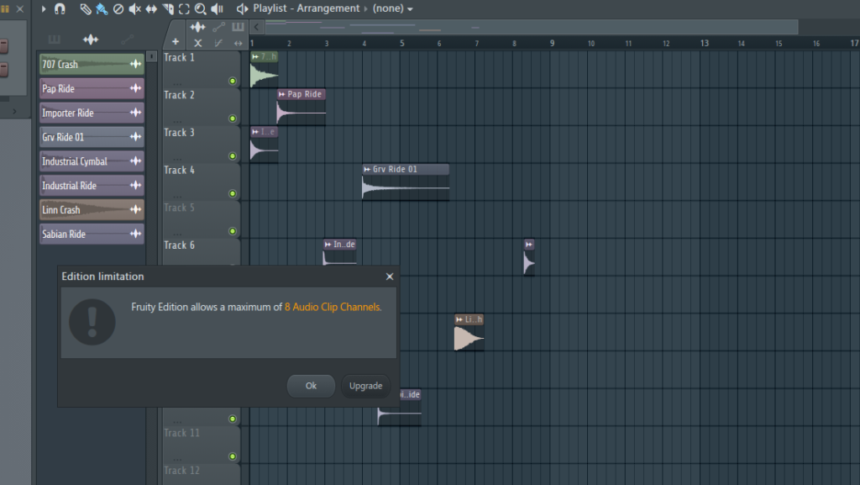Select Pap Ride clip in picker
The height and width of the screenshot is (485, 860).
pyautogui.click(x=92, y=88)
